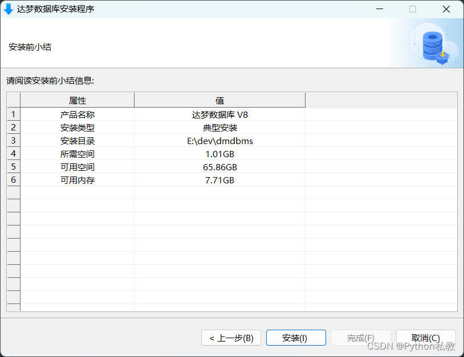This screenshot has width=464, height=357.
Task: Minimize the 达梦数据库安装程序 window
Action: [380, 9]
